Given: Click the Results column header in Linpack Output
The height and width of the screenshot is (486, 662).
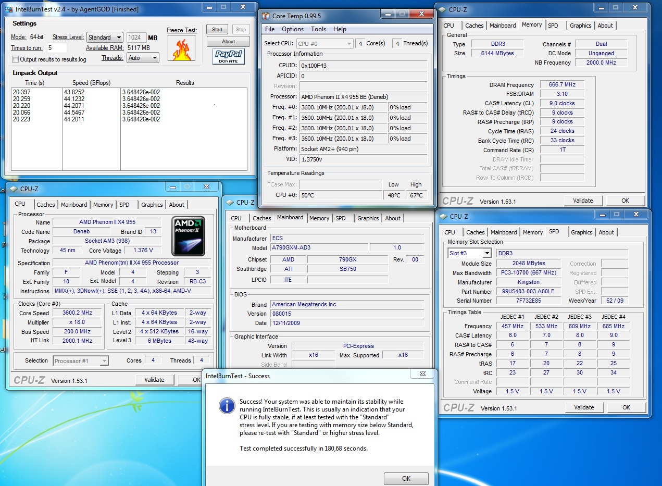Looking at the screenshot, I should tap(185, 83).
